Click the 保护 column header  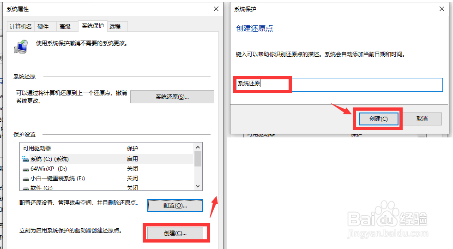[x=158, y=148]
